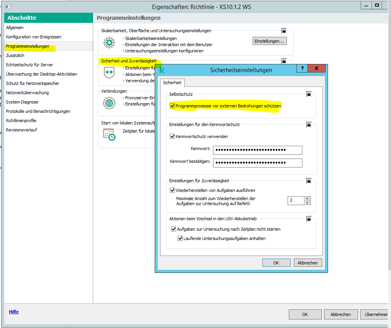Open Überwachung der Desktop-Aktivitäten section
This screenshot has height=328, width=391.
pyautogui.click(x=42, y=74)
